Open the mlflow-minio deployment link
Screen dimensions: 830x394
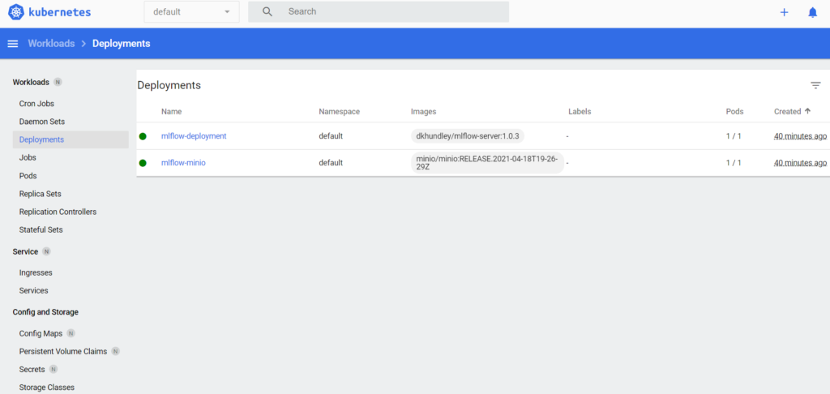tap(183, 163)
